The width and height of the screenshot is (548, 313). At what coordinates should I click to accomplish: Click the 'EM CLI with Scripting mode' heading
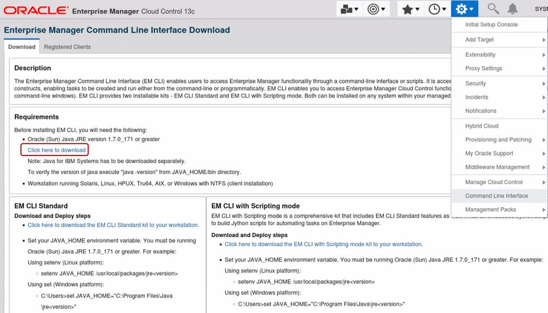coord(255,206)
